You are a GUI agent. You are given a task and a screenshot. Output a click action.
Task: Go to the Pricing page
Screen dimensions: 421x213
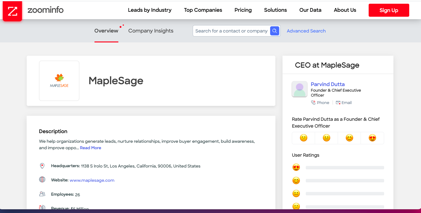point(243,10)
